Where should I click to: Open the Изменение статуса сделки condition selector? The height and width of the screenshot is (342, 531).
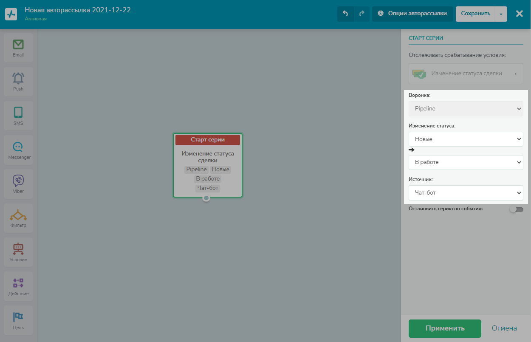click(466, 73)
